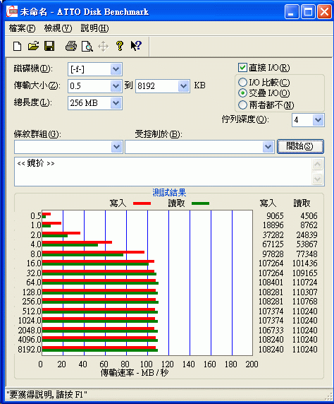The width and height of the screenshot is (334, 404).
Task: Click the write value 108401
Action: [271, 283]
